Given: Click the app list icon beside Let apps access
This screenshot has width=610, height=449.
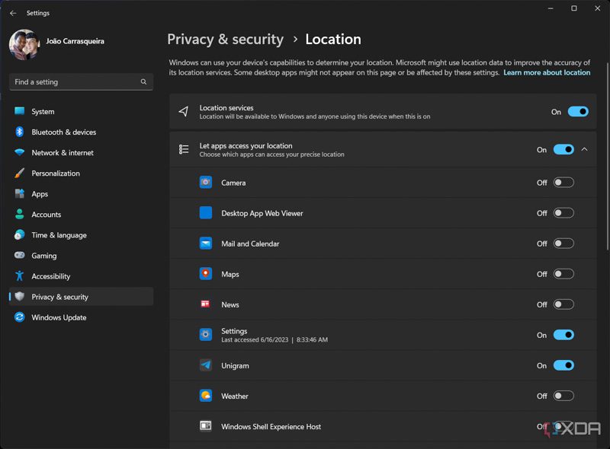Looking at the screenshot, I should (x=184, y=149).
